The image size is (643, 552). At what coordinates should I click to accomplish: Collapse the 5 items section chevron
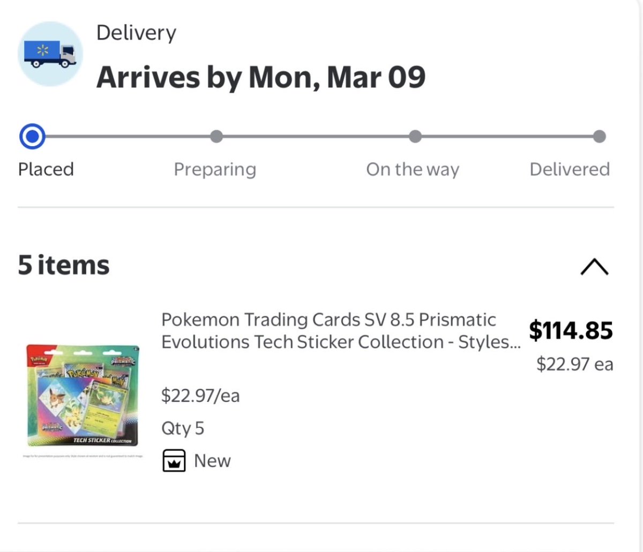[x=594, y=266]
